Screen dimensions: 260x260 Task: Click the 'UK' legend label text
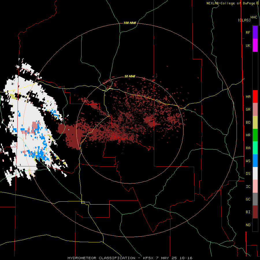(x=248, y=45)
